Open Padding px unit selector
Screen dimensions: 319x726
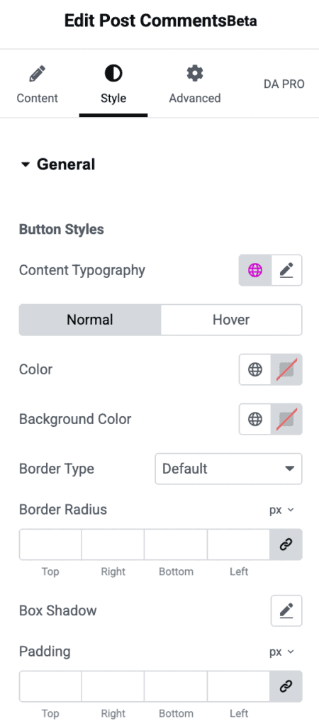pos(281,652)
